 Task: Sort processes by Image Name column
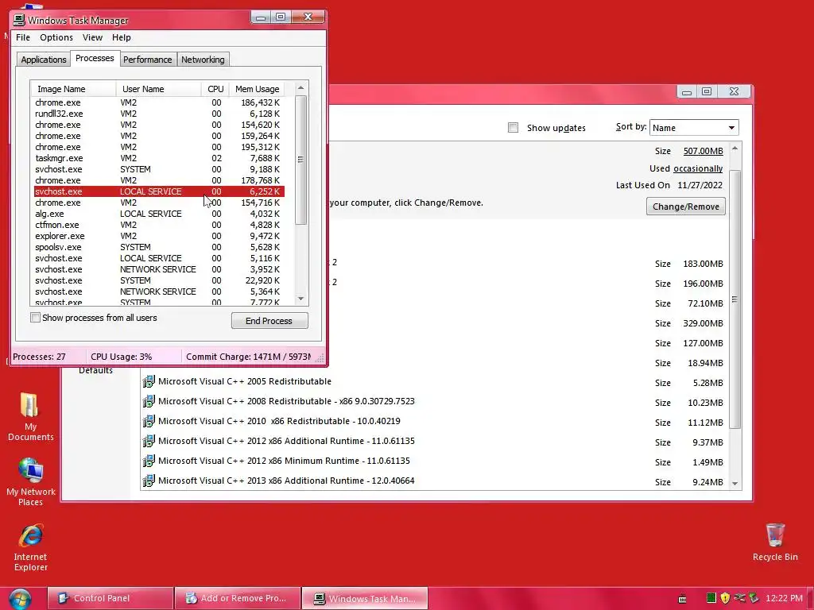point(73,89)
